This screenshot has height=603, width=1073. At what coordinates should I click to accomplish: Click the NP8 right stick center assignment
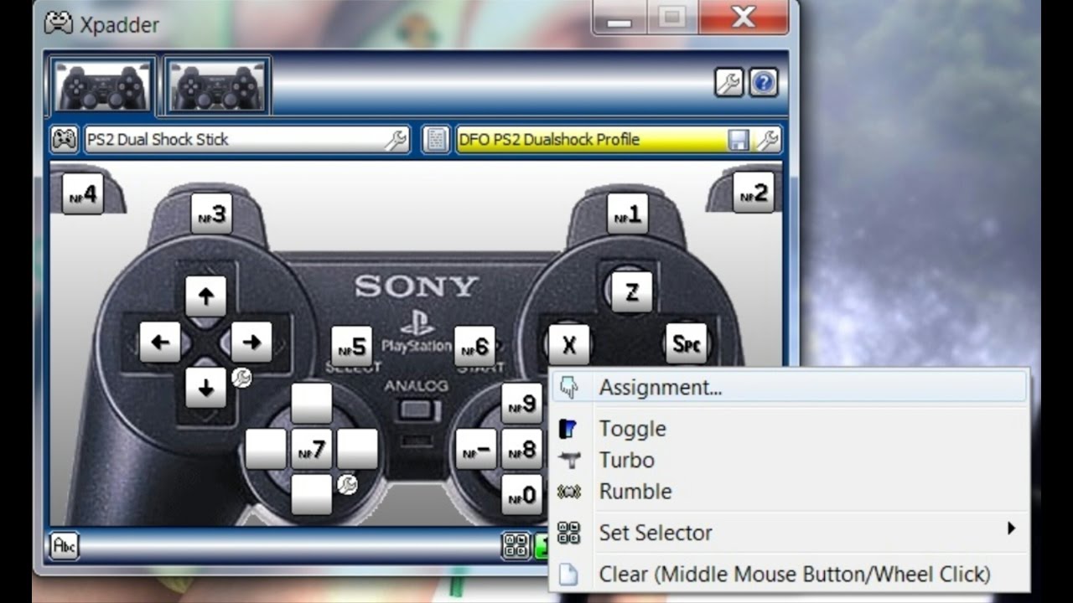(x=521, y=450)
